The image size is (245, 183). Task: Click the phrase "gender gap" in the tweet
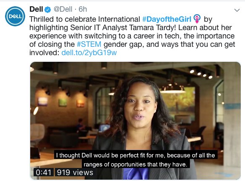tap(124, 45)
